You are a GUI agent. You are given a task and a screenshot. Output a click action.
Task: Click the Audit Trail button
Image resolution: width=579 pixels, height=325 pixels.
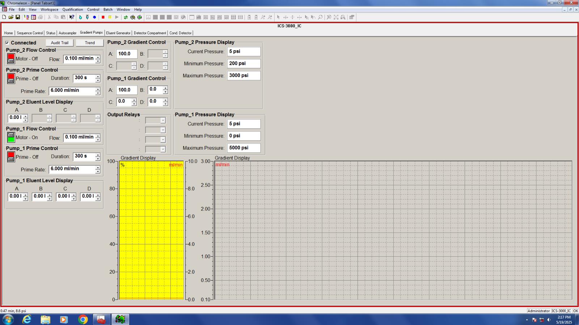coord(60,43)
